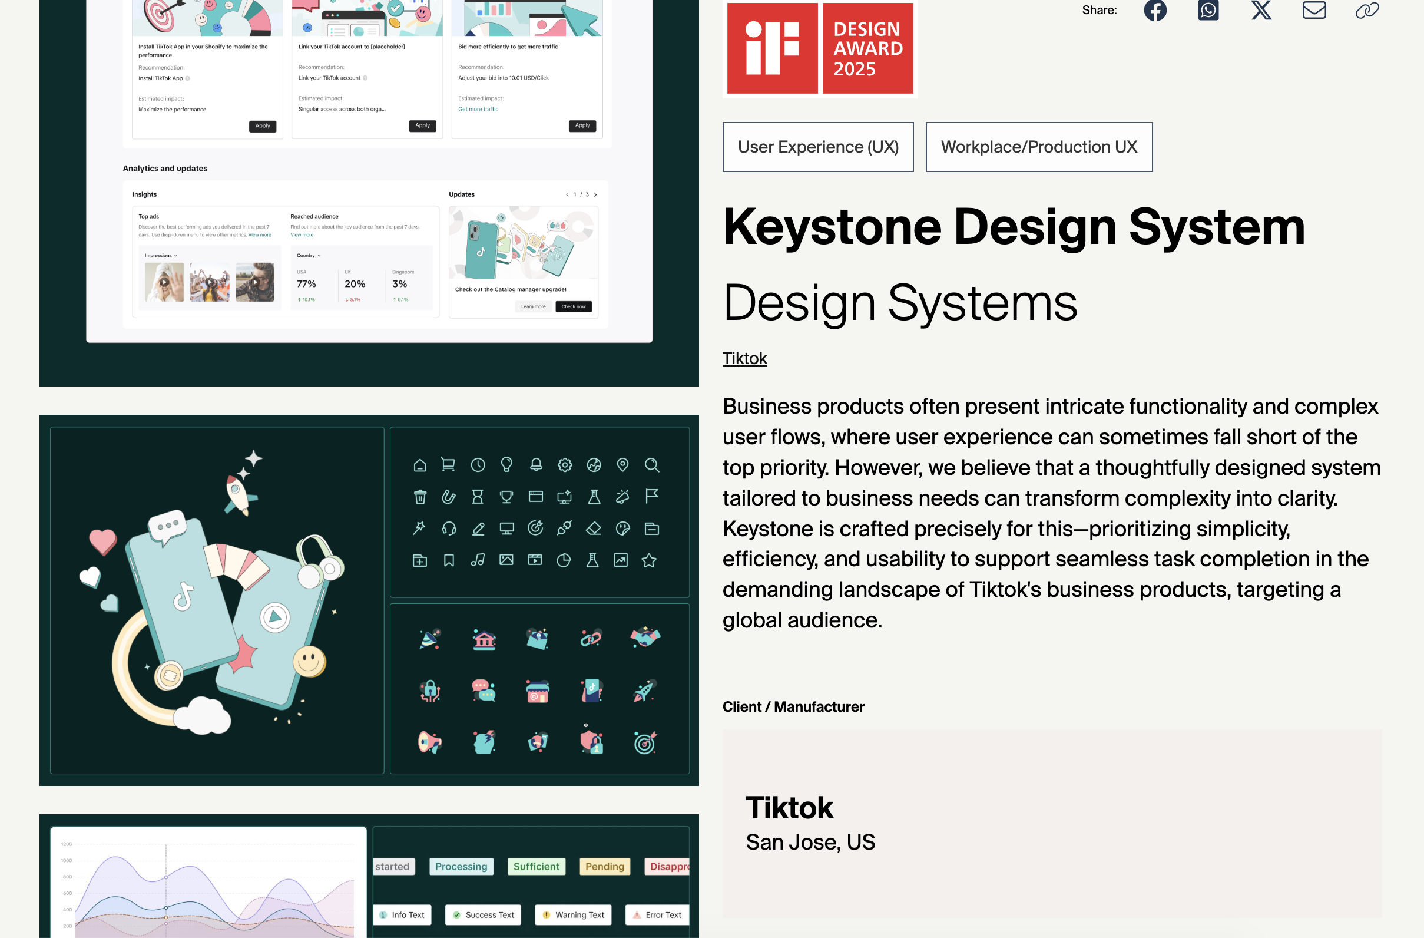
Task: Click the pink megaphone illustration icon
Action: 429,742
